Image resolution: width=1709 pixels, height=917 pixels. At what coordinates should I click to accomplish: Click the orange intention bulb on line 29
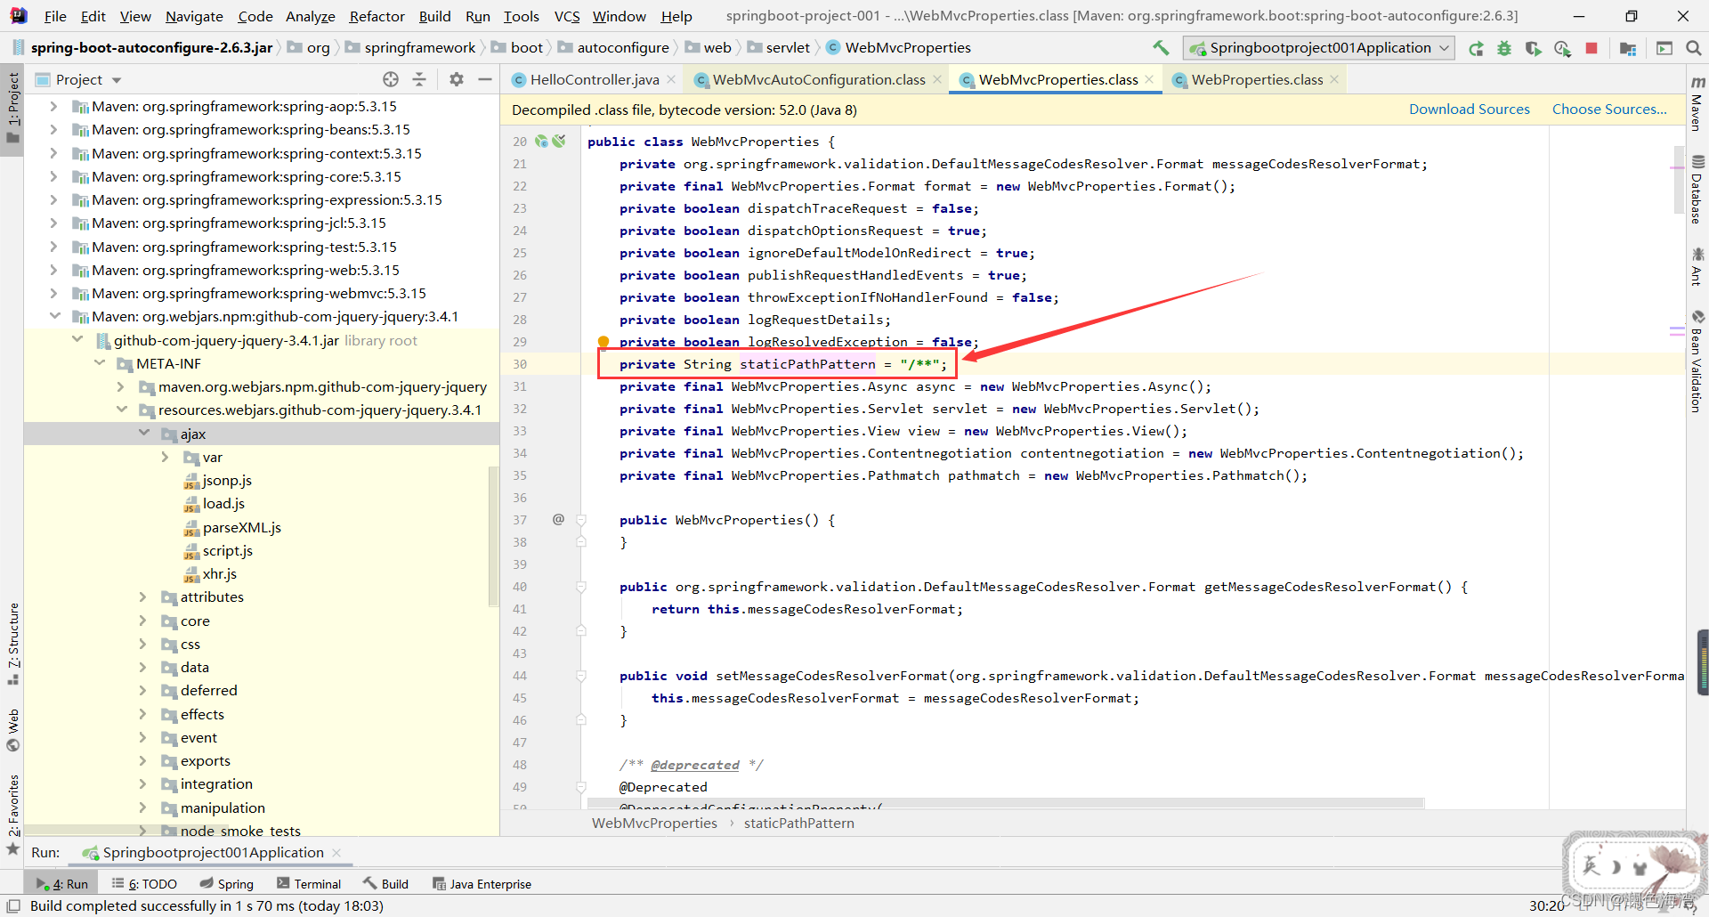(603, 342)
